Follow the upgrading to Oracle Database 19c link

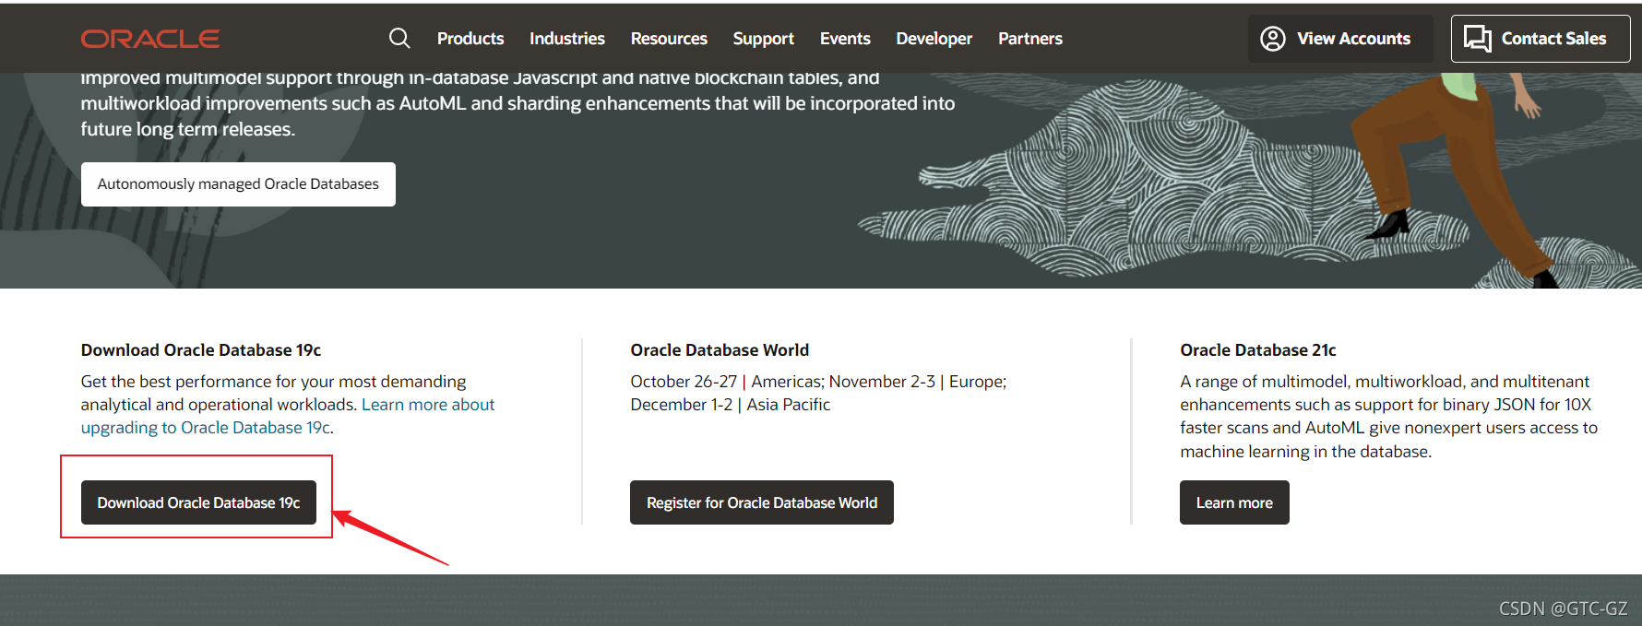[x=289, y=416]
